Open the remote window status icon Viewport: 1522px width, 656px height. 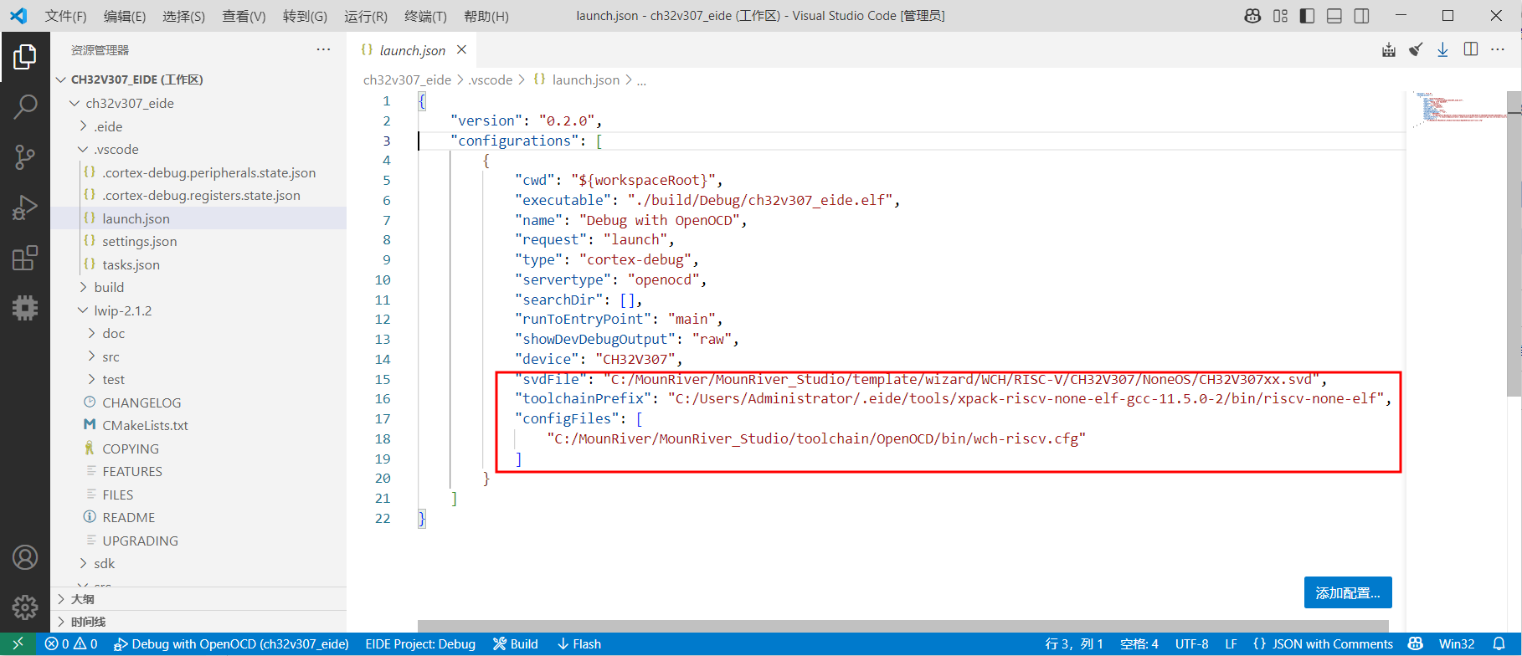[18, 643]
